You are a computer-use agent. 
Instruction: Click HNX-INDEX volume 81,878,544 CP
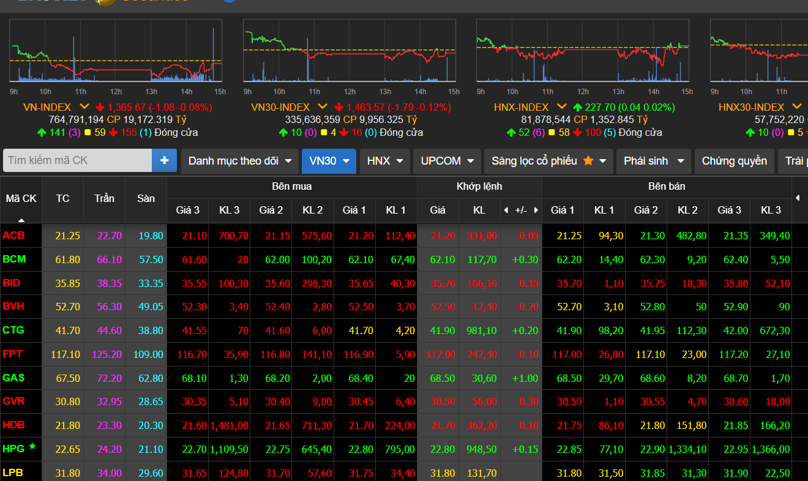554,119
